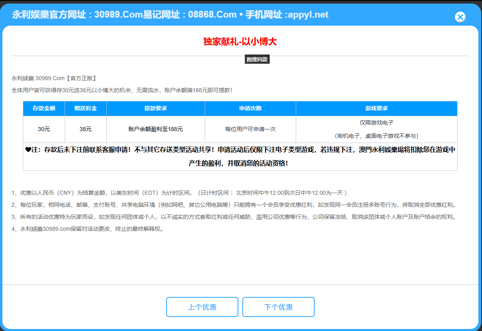Open the appyl.net mobile site link
482x331 pixels.
[309, 14]
